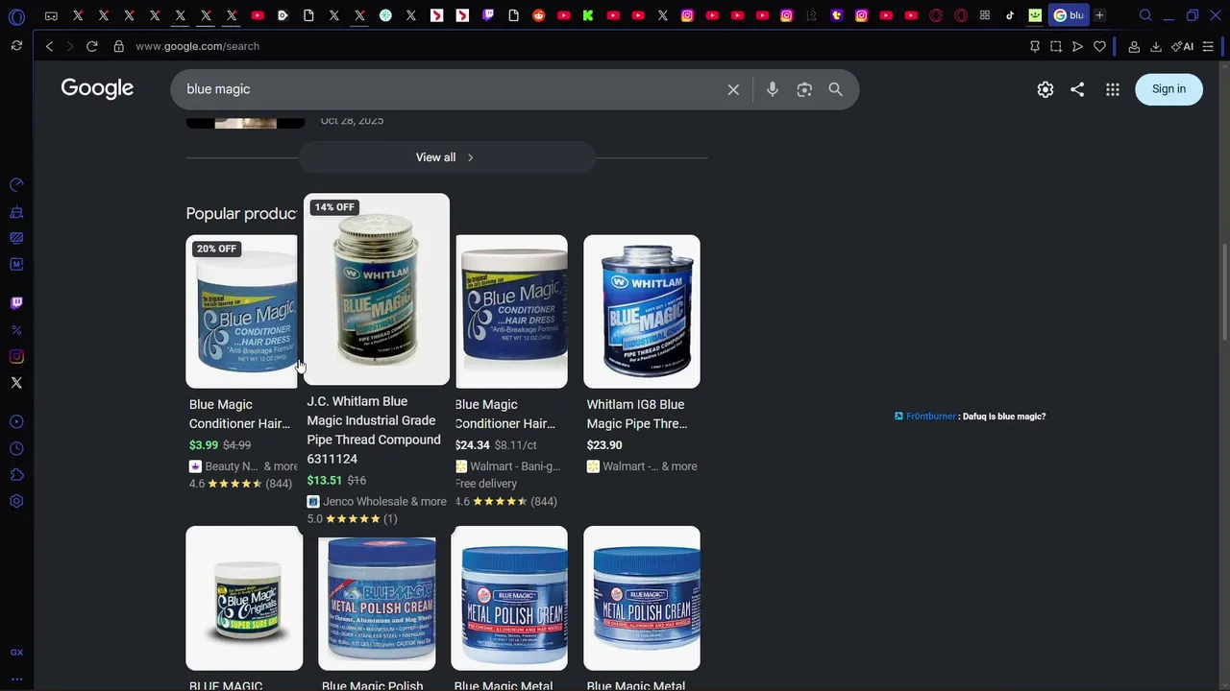Select the active Google 'blu' tab
Viewport: 1230px width, 691px height.
pos(1069,15)
